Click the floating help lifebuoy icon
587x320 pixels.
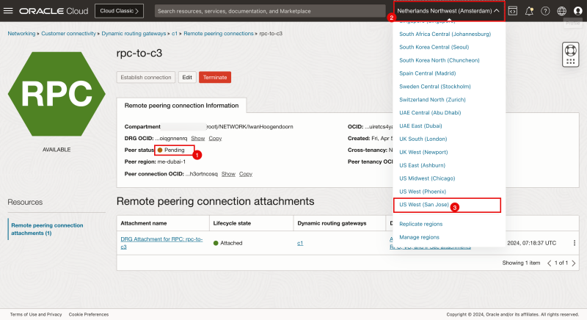pyautogui.click(x=571, y=54)
